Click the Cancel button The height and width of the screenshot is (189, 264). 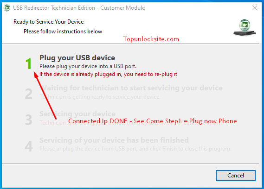pos(236,176)
